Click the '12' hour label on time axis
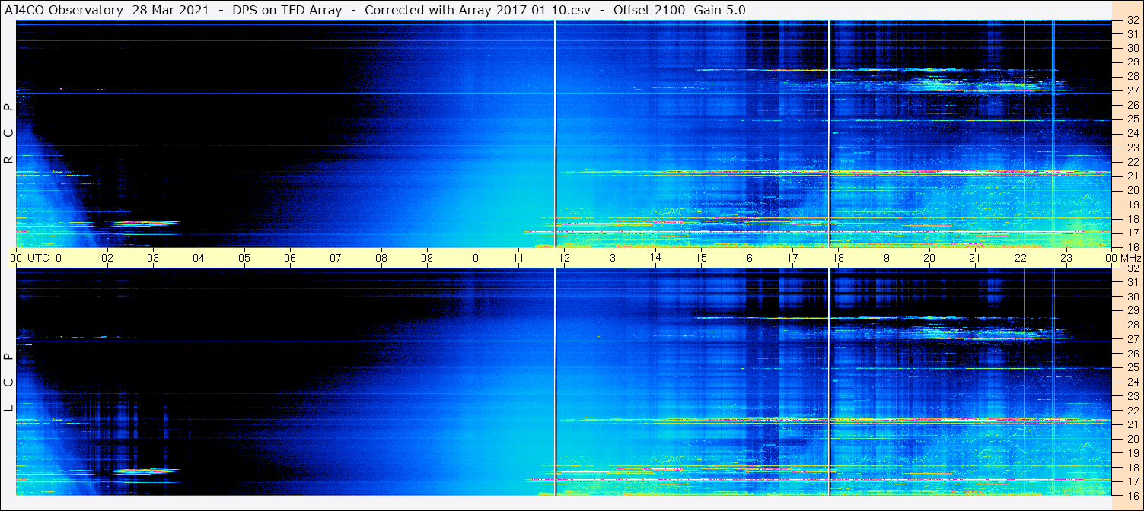This screenshot has width=1144, height=511. (x=564, y=258)
